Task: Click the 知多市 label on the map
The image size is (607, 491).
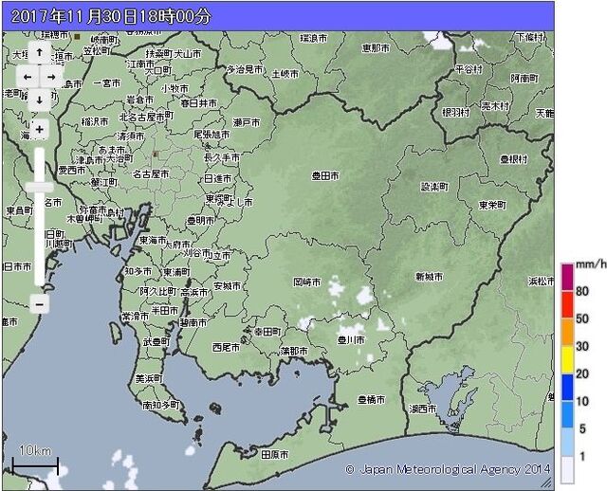Action: [138, 271]
